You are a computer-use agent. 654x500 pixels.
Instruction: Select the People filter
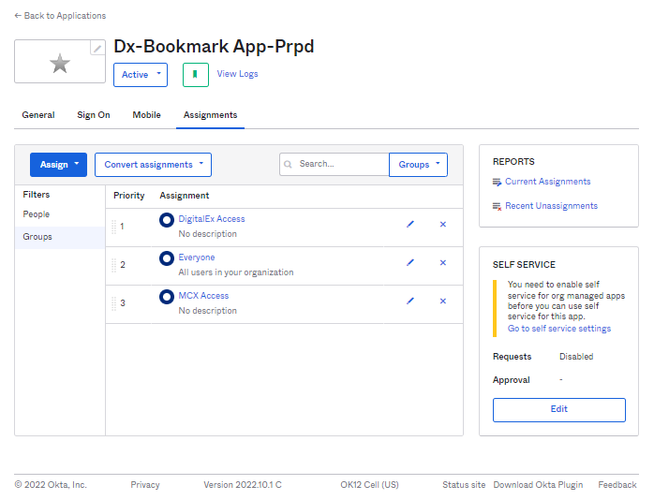tap(37, 214)
